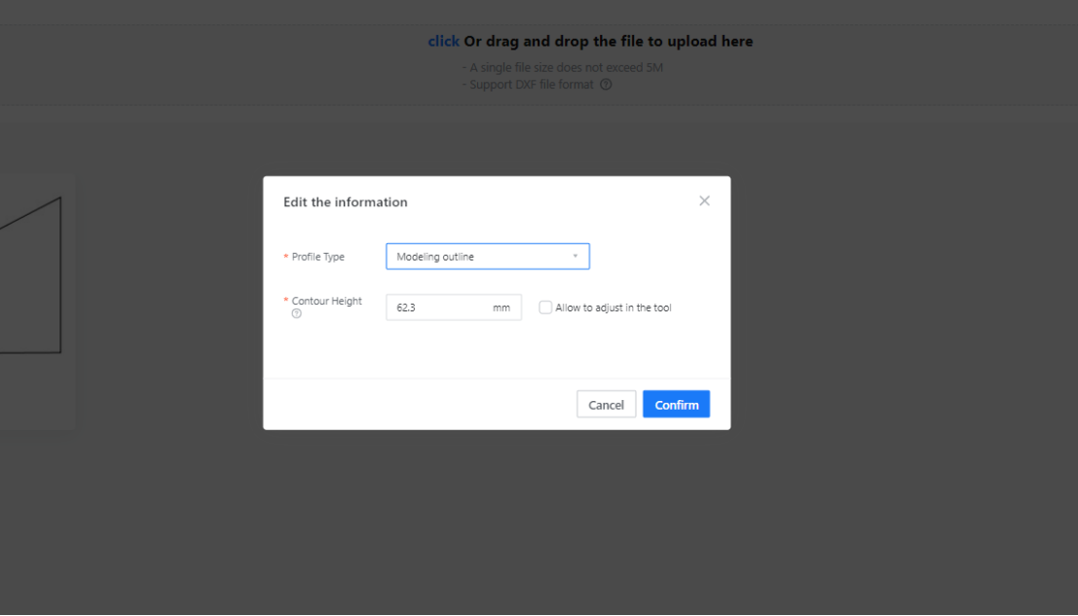Click the blue 'click' upload link
This screenshot has height=616, width=1078.
coord(443,42)
